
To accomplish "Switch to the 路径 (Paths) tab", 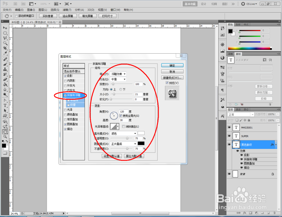I will pyautogui.click(x=246, y=110).
